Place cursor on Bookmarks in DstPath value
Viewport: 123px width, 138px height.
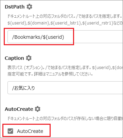pyautogui.click(x=27, y=37)
